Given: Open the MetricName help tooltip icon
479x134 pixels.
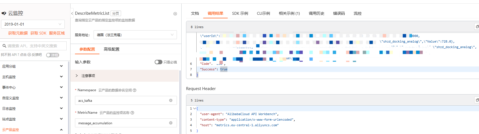Looking at the screenshot, I should click(x=132, y=113).
